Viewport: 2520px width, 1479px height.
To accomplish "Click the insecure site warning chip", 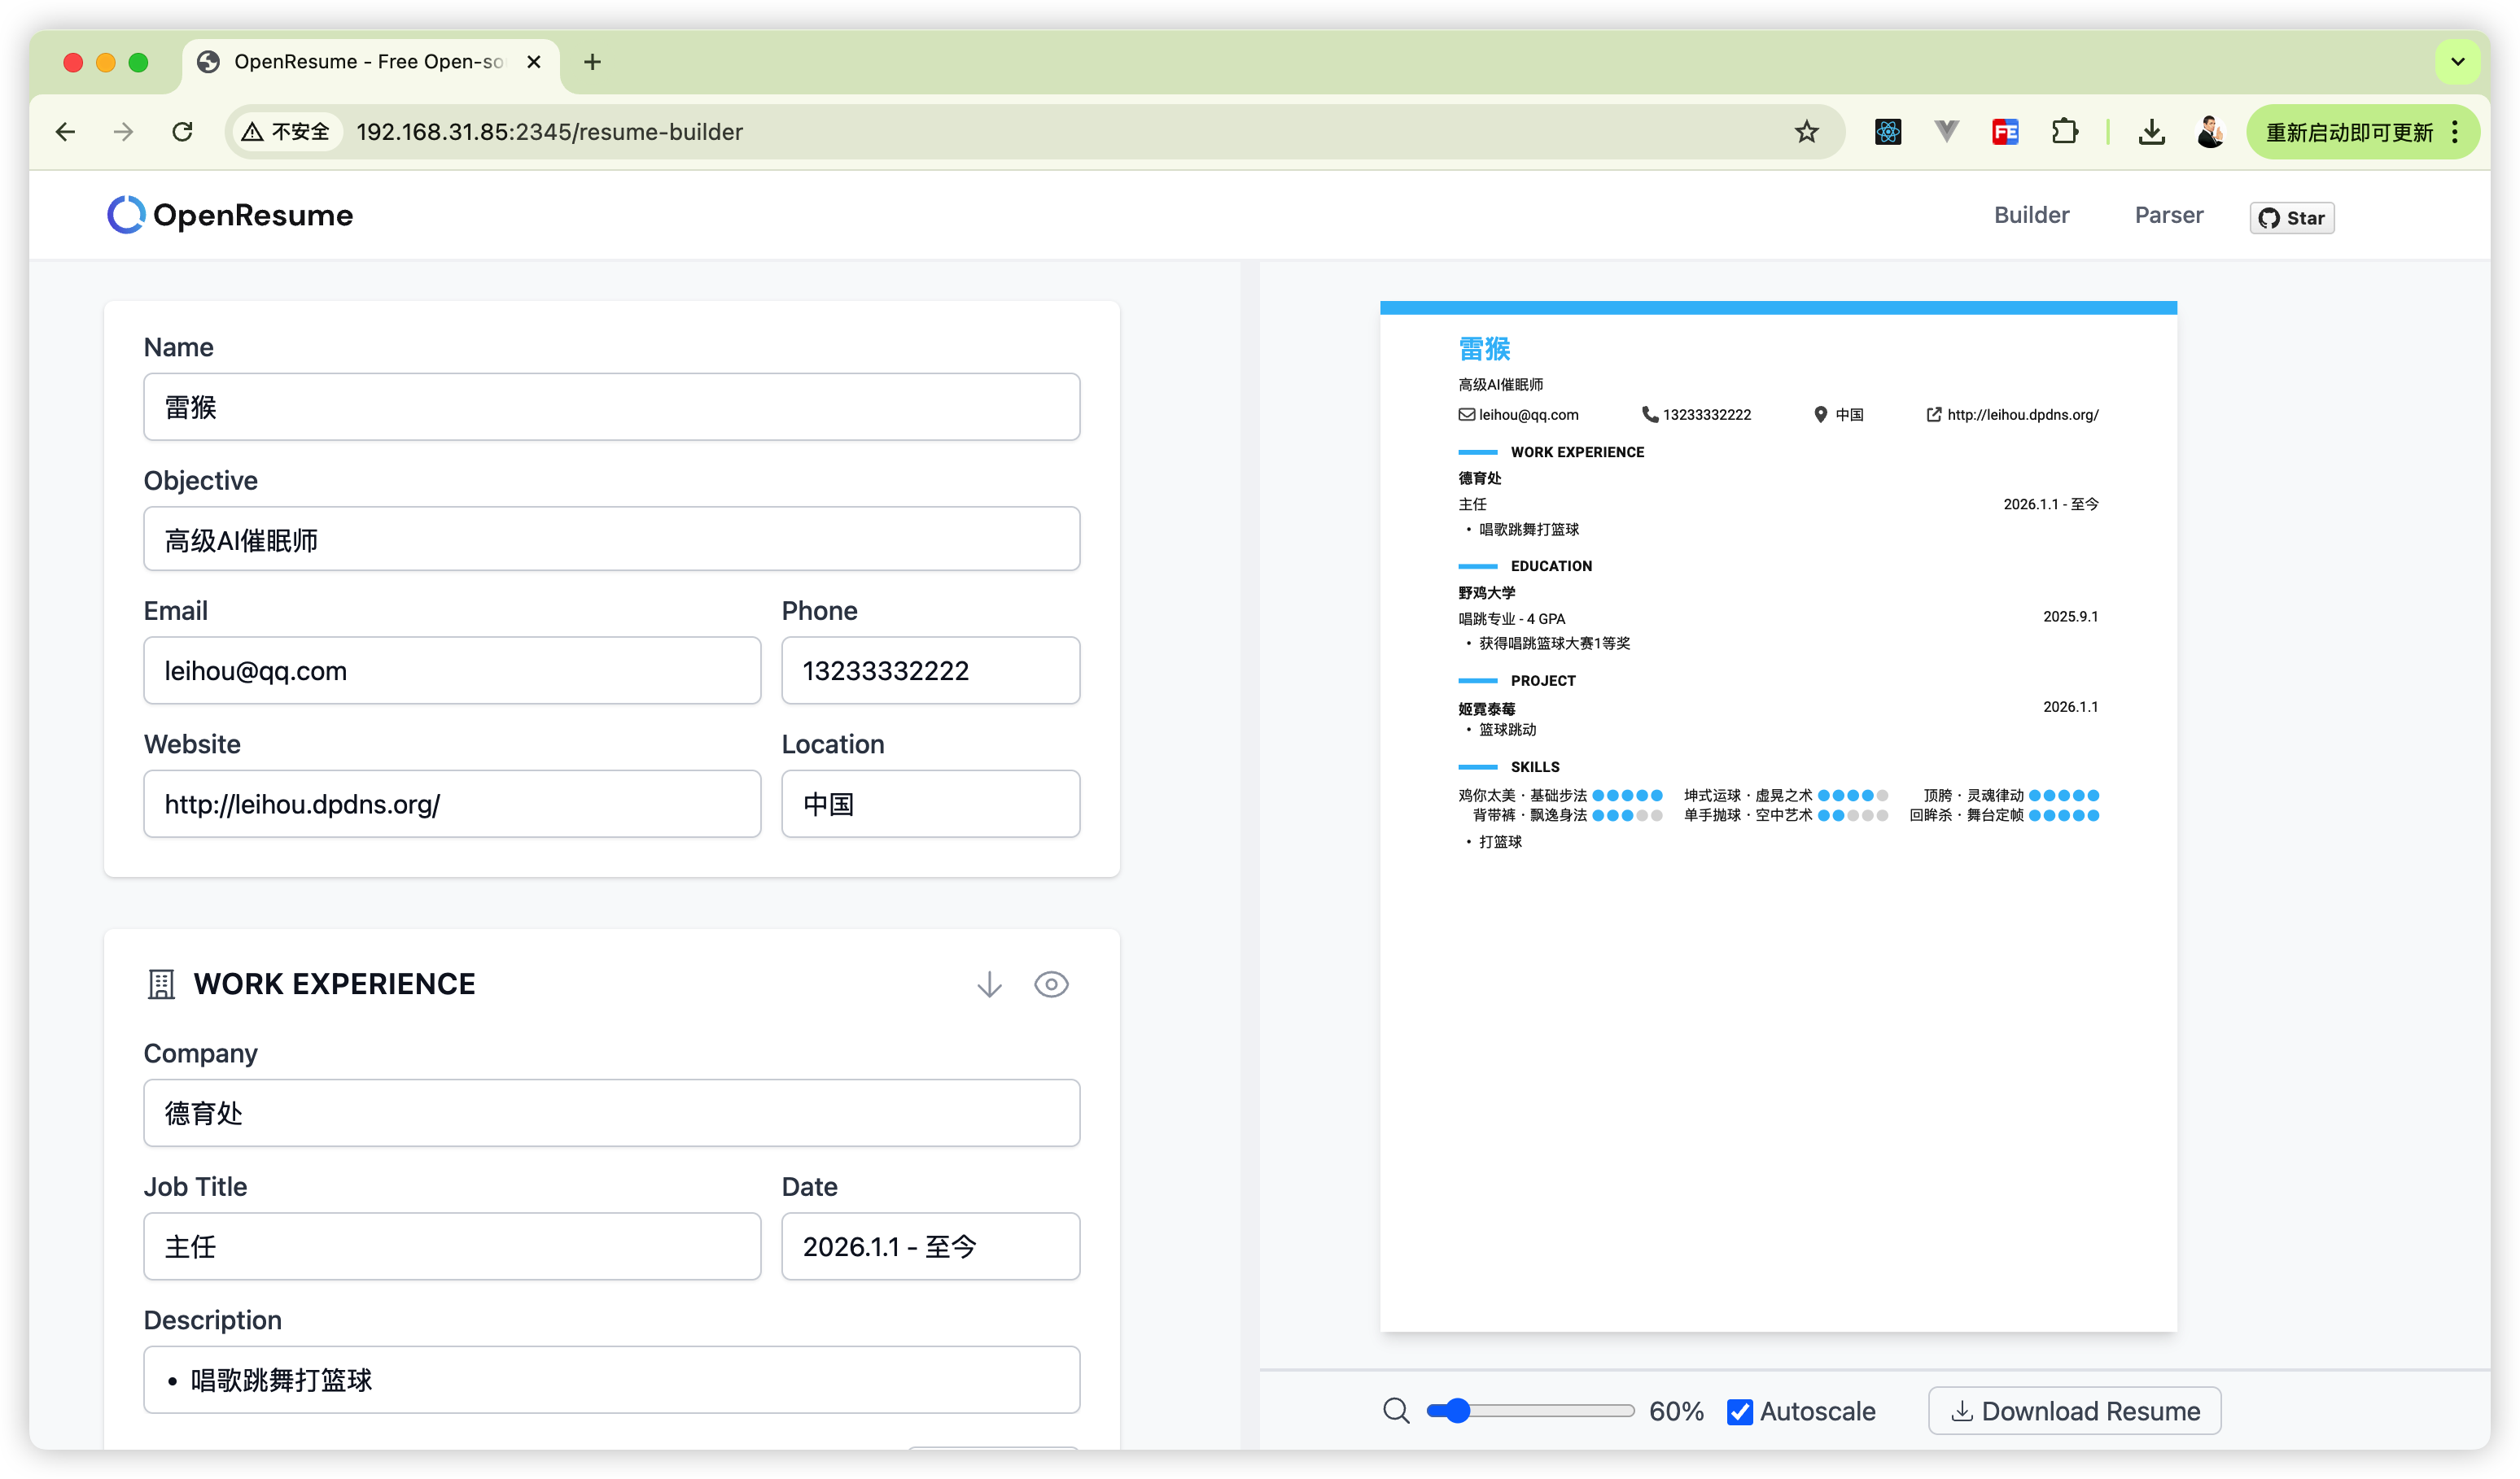I will (287, 132).
